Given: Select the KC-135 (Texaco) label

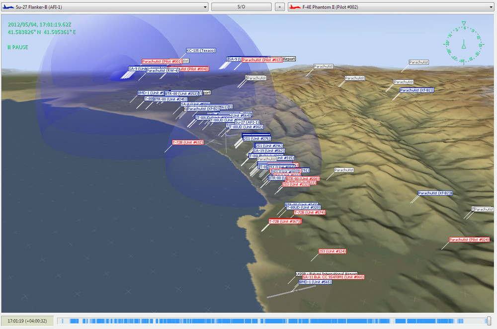Looking at the screenshot, I should point(201,50).
